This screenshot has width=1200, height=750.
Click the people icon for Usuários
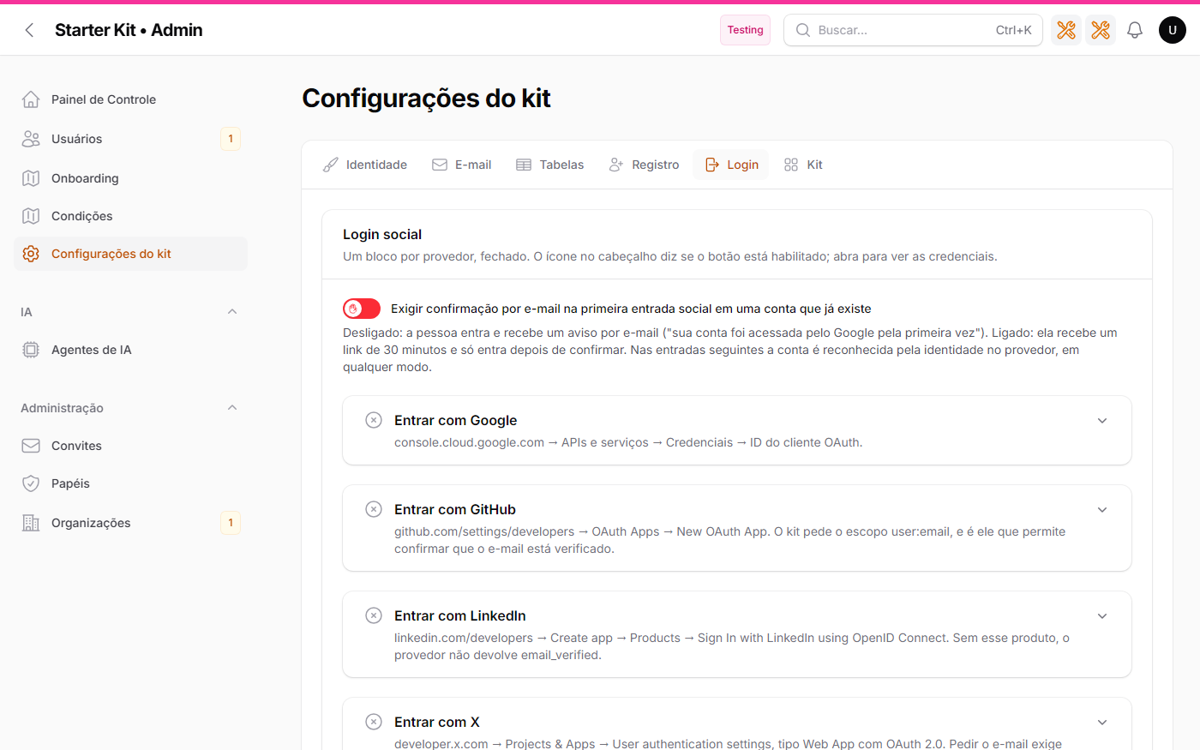31,139
